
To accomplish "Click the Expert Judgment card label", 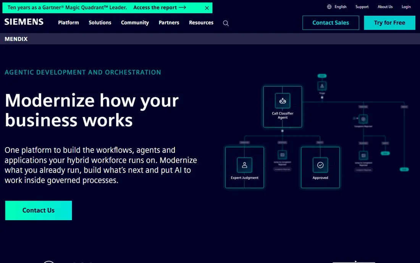I will pyautogui.click(x=244, y=178).
